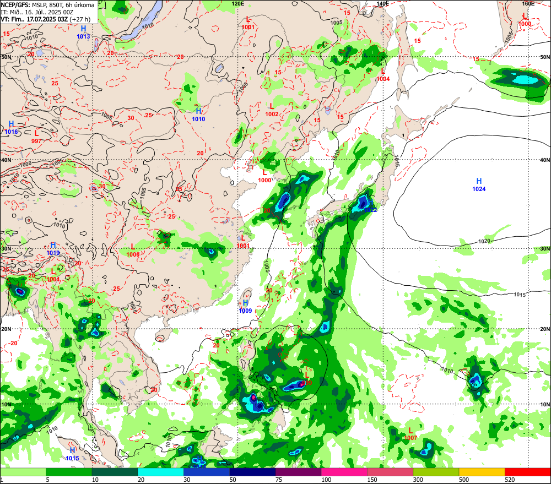Click the magenta 100–150 legend segment
The image size is (551, 484).
click(x=344, y=472)
